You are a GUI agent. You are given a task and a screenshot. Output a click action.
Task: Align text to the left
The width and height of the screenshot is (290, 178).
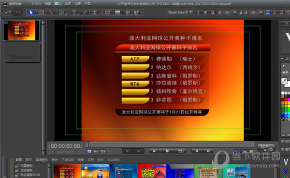(x=268, y=13)
